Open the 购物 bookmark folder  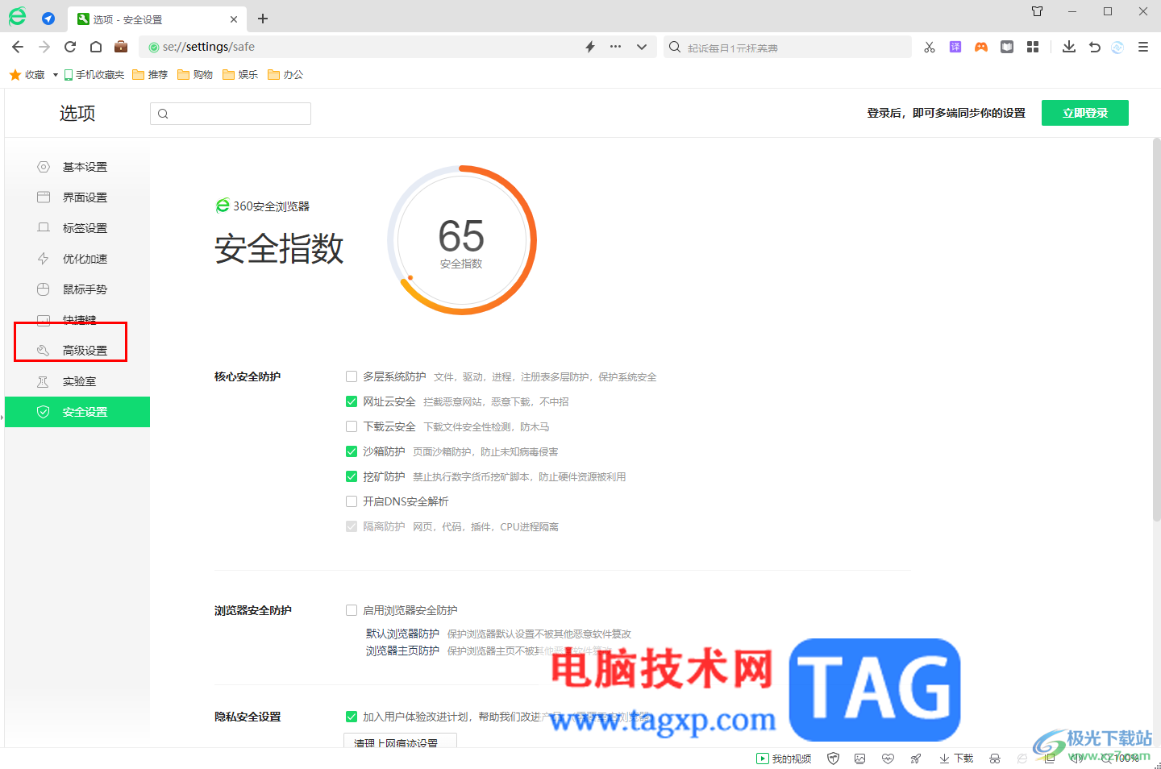pyautogui.click(x=195, y=75)
